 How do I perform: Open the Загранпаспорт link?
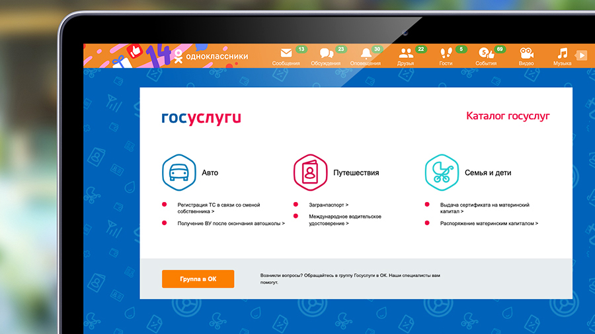(328, 205)
